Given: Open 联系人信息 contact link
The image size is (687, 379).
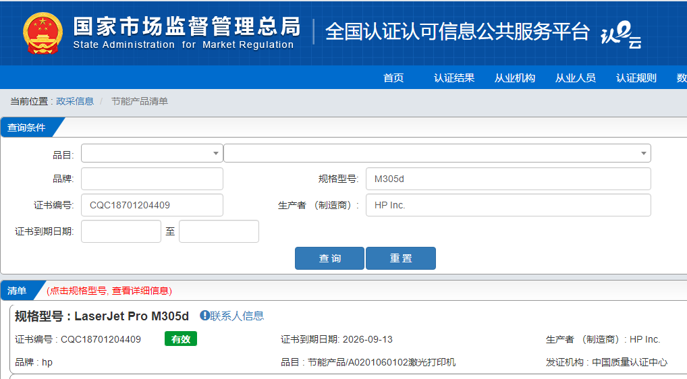Looking at the screenshot, I should [x=237, y=316].
